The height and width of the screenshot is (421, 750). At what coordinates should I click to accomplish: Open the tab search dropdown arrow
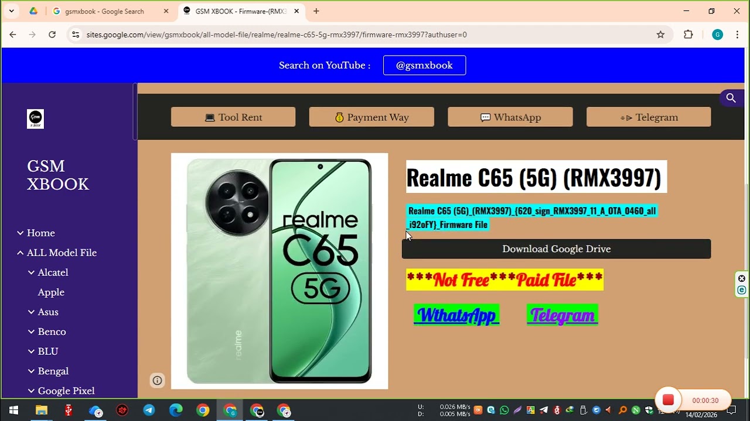(12, 11)
